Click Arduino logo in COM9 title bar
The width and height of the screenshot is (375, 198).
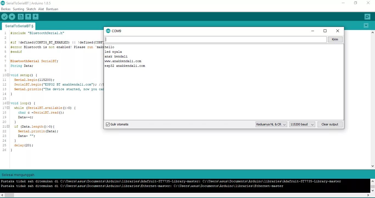[108, 31]
